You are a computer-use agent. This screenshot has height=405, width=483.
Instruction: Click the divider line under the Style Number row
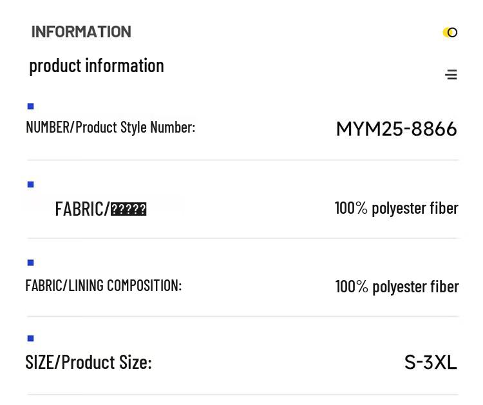(242, 160)
